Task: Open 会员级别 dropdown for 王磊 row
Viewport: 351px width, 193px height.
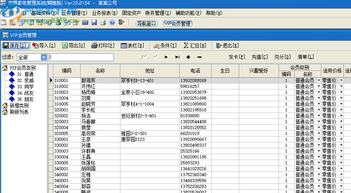Action: pyautogui.click(x=319, y=157)
